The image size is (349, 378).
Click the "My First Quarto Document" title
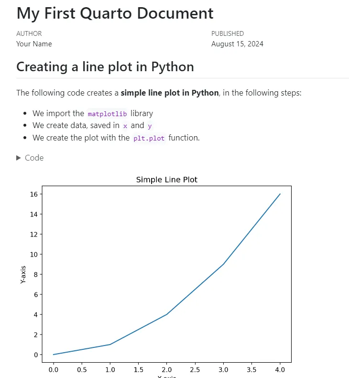[115, 13]
